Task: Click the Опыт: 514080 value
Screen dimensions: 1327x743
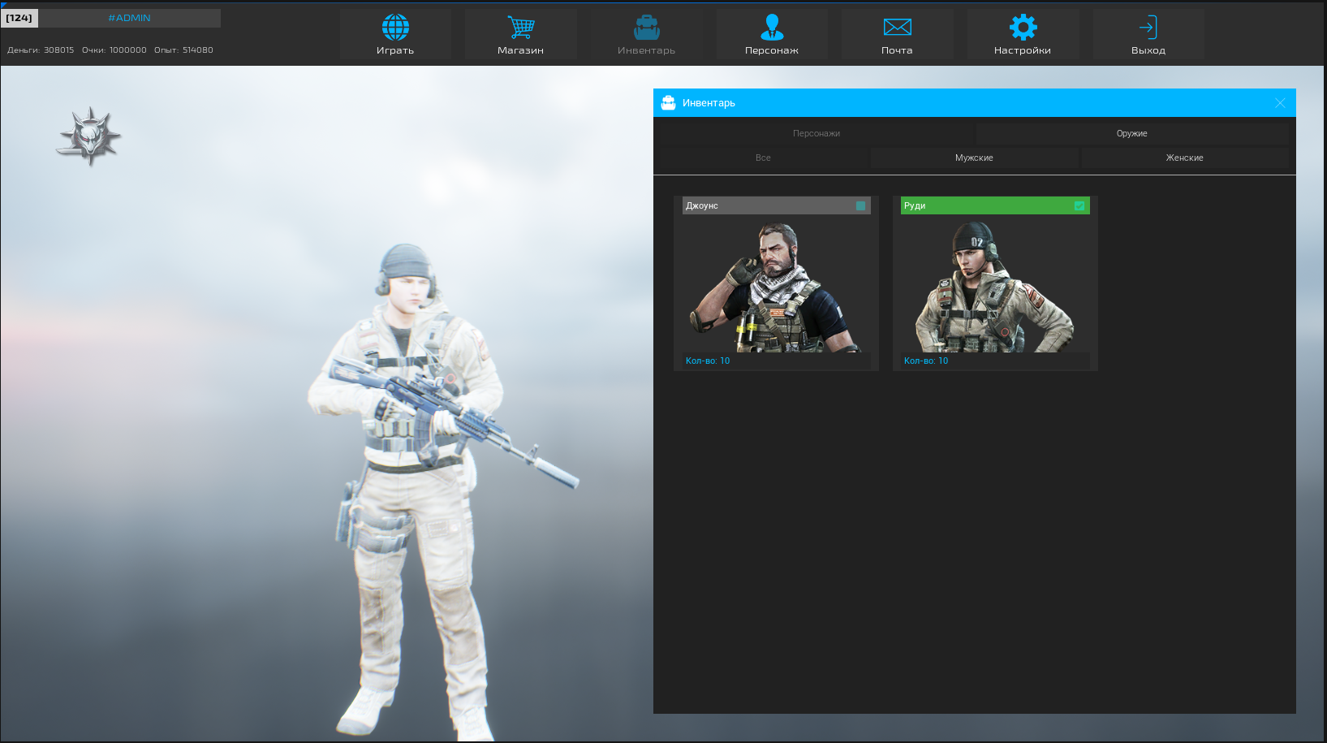Action: (x=183, y=50)
